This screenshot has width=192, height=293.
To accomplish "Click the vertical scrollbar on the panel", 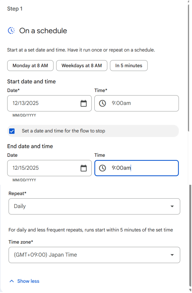I will pyautogui.click(x=189, y=69).
